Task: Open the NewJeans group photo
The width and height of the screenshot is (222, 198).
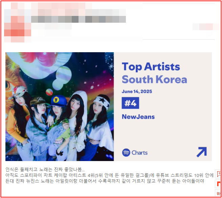Action: (x=60, y=106)
